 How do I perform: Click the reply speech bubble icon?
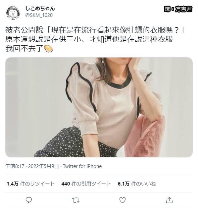pos(29,200)
